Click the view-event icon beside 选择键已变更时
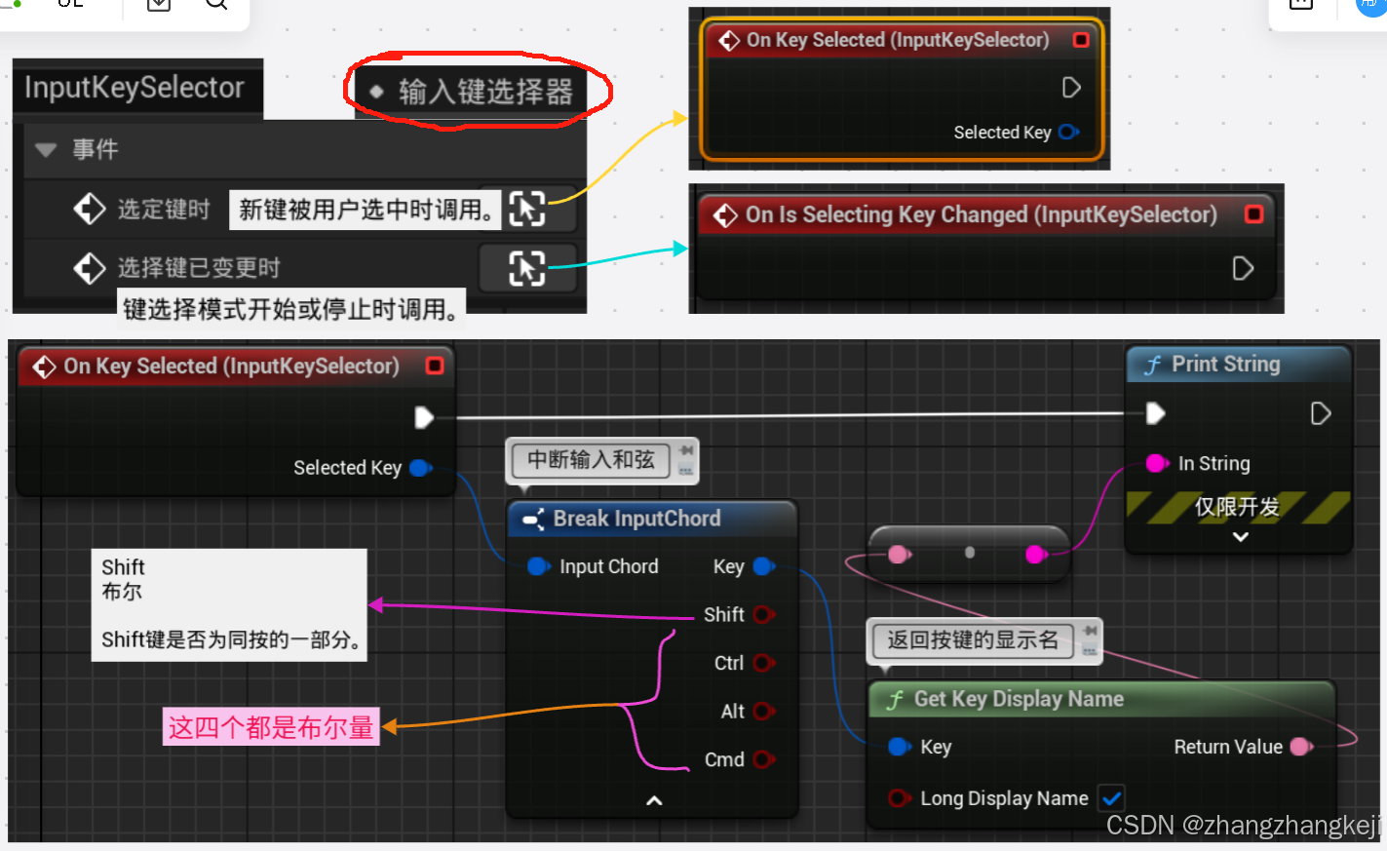The height and width of the screenshot is (851, 1387). [527, 268]
